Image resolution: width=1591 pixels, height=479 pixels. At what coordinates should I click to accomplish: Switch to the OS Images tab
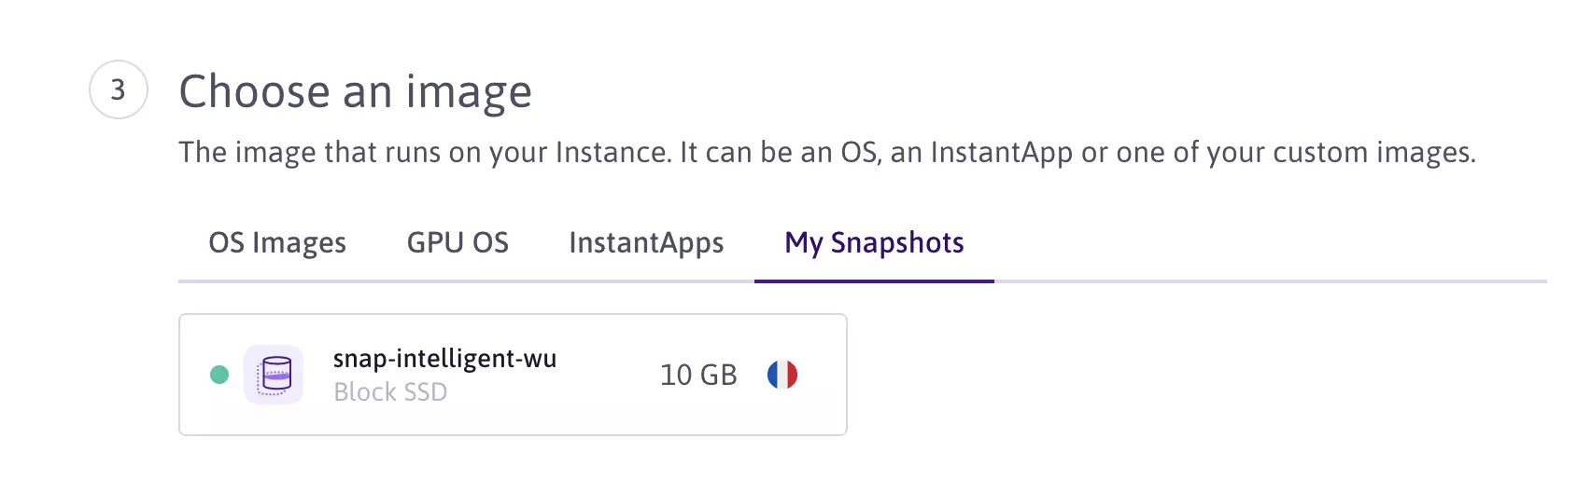pyautogui.click(x=277, y=243)
